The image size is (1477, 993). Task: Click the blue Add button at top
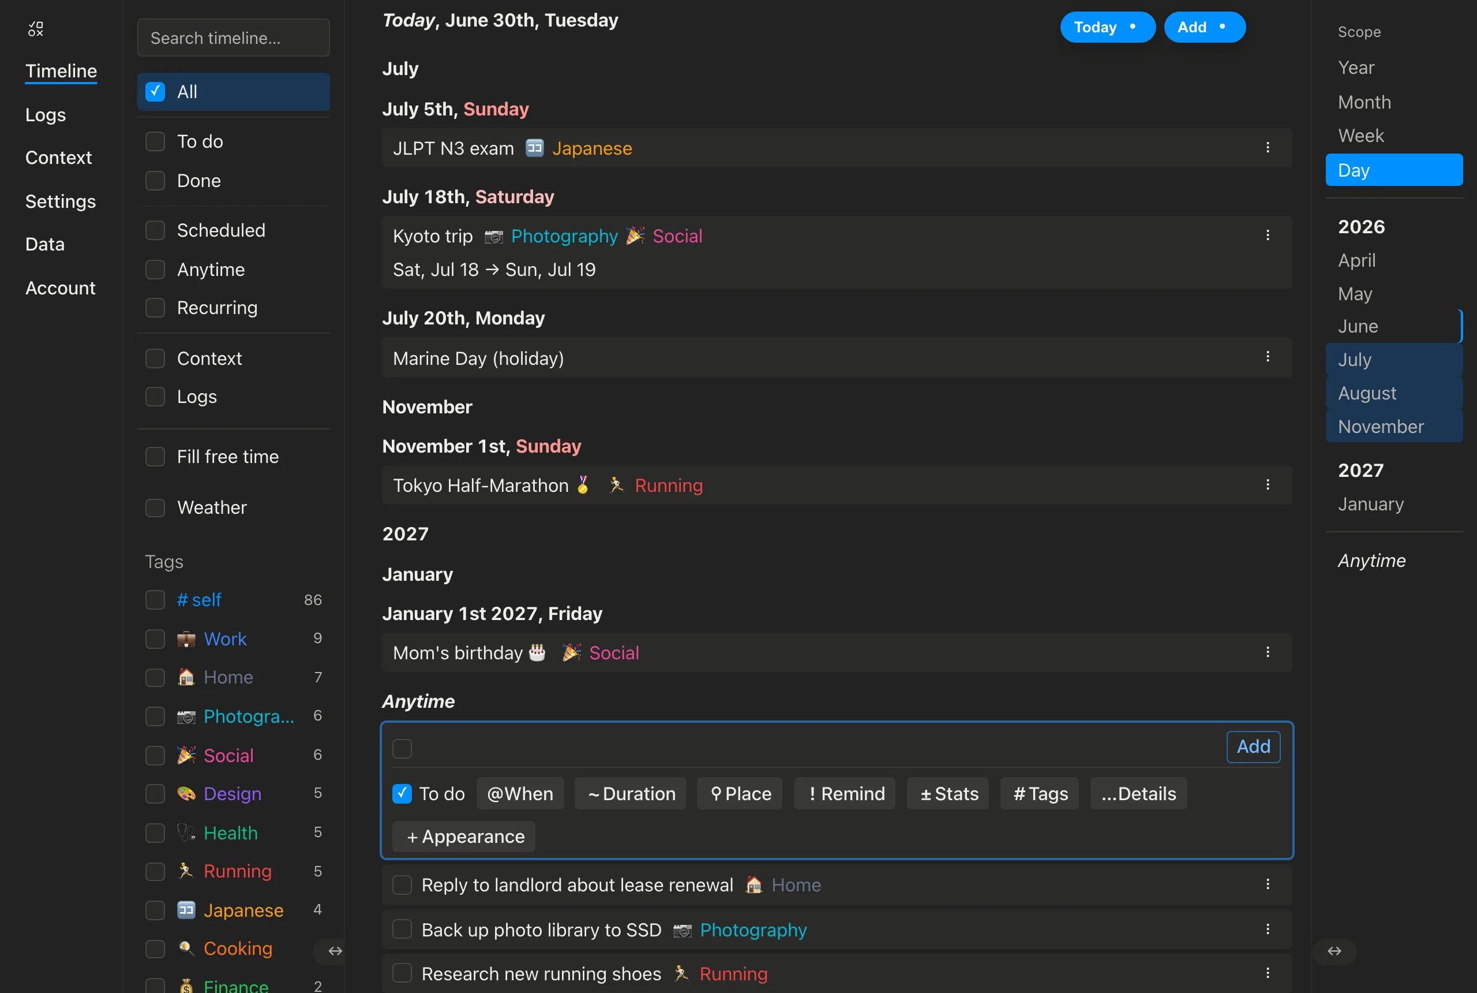click(1204, 27)
